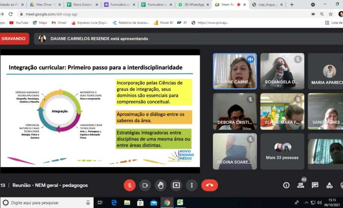Open the Lista de leitura reading list
The height and width of the screenshot is (208, 343).
click(x=334, y=23)
